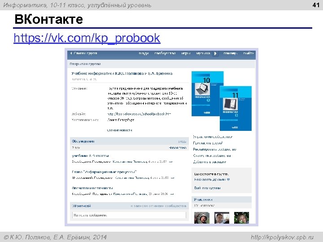Open the textbook 11 cover image
Screen dimensions: 323x242
pos(236,108)
